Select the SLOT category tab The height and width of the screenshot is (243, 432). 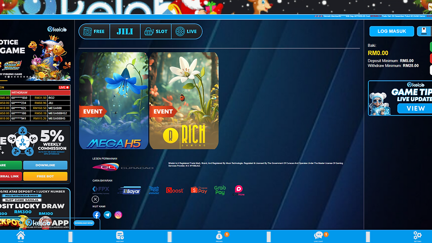pos(156,31)
